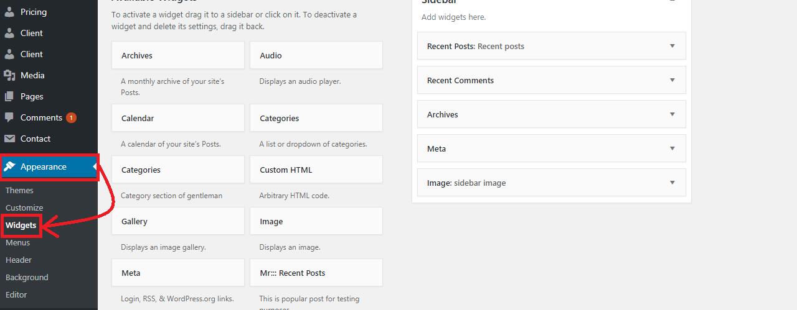Click the 'Image: sidebar image' widget title
797x310 pixels.
point(466,183)
